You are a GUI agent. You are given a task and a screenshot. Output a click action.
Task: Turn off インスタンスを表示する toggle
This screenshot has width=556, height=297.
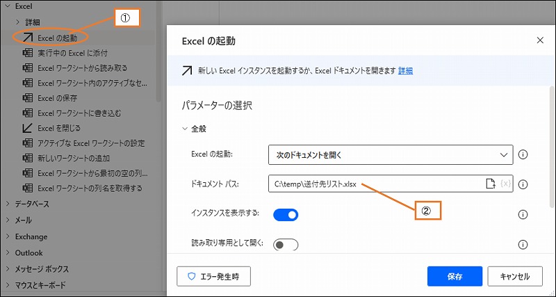click(x=286, y=215)
